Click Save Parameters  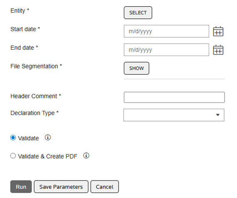pyautogui.click(x=61, y=187)
